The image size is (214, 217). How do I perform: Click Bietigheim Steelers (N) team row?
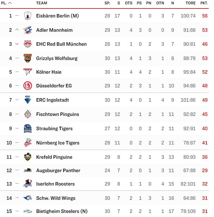pos(104,211)
